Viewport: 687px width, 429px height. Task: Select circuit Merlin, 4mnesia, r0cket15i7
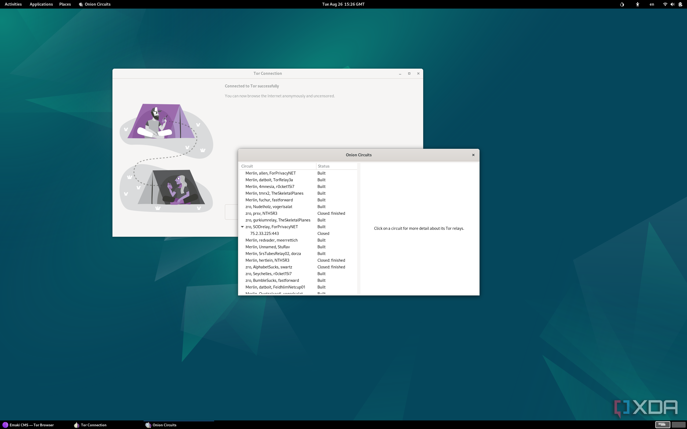pyautogui.click(x=298, y=187)
